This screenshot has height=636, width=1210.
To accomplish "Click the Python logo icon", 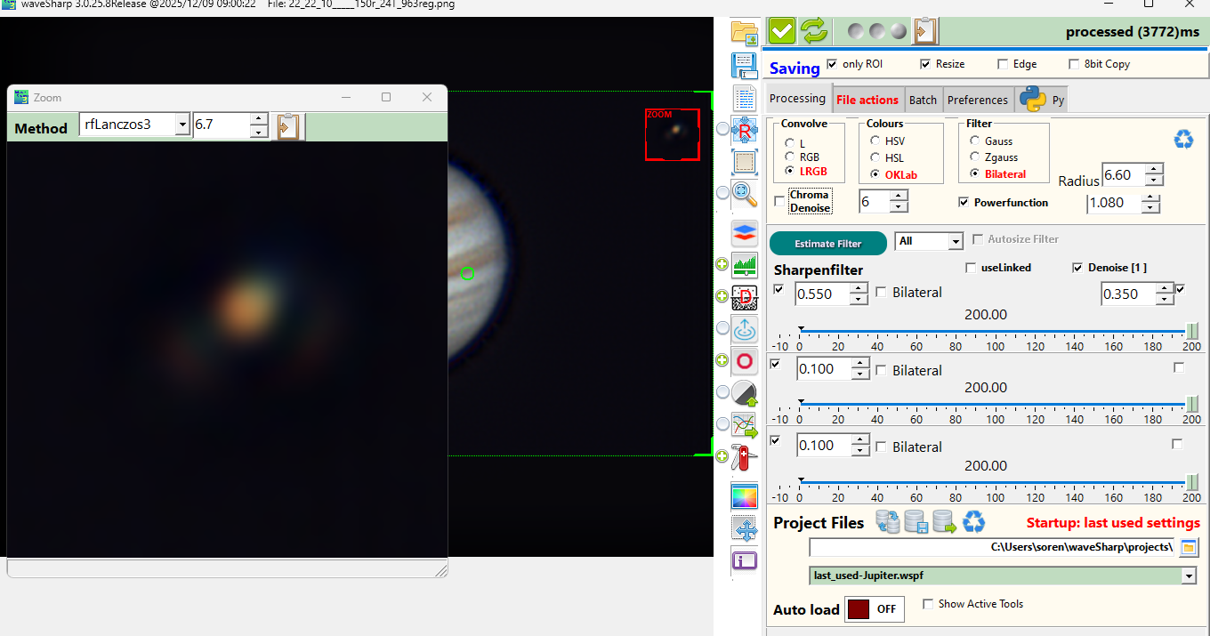I will (1032, 99).
